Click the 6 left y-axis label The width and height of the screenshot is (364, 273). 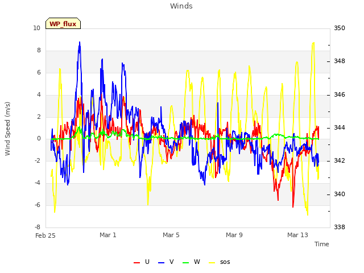click(x=39, y=72)
